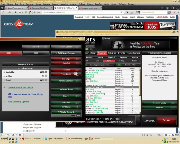
Task: Click the cloud sync icon in status bar
Action: pos(13,135)
